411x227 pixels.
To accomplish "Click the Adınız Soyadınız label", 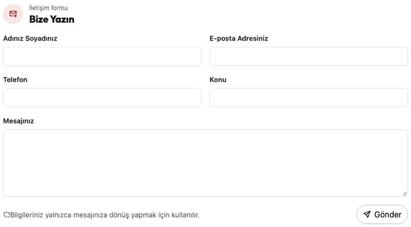I will point(30,38).
